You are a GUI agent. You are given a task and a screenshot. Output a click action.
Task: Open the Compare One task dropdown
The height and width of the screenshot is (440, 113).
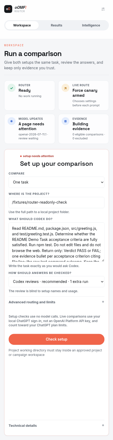[56, 182]
